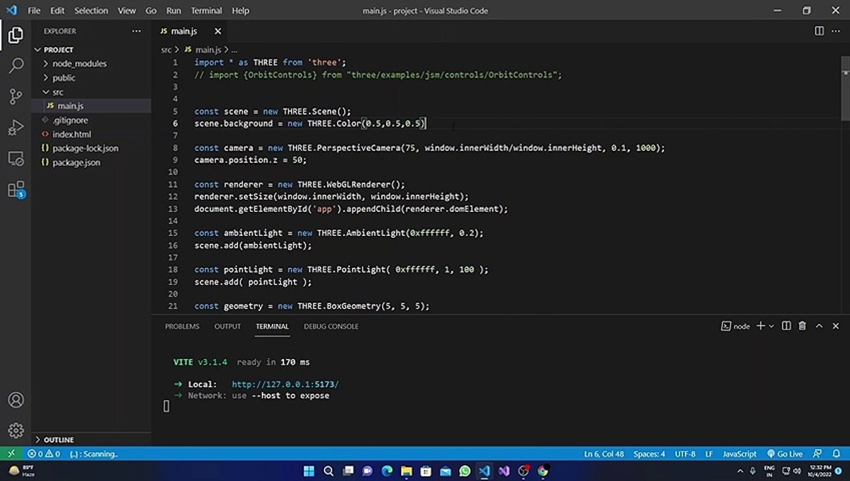Image resolution: width=850 pixels, height=481 pixels.
Task: Open package.json in explorer
Action: [x=76, y=162]
